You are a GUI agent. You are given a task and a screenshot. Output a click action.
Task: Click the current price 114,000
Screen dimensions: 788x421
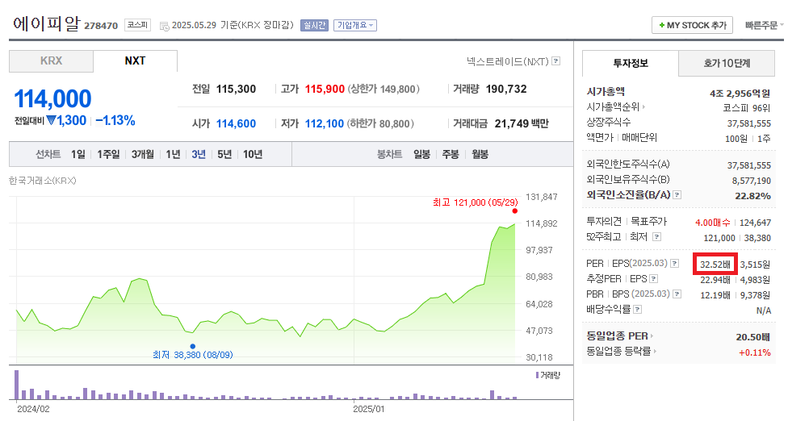click(x=52, y=99)
